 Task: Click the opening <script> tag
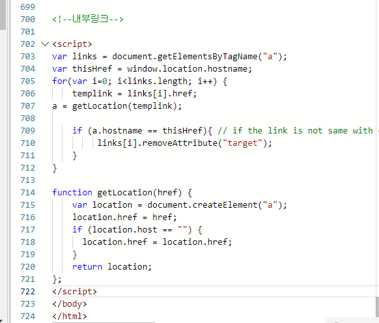(x=72, y=44)
